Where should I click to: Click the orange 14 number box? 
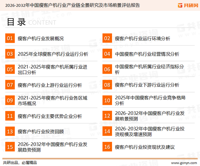tap(107, 131)
